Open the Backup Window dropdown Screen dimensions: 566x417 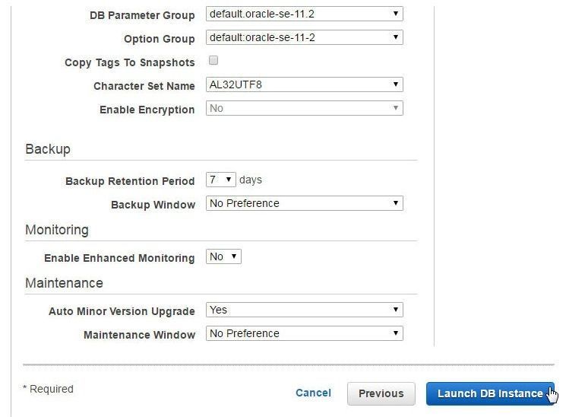click(305, 203)
